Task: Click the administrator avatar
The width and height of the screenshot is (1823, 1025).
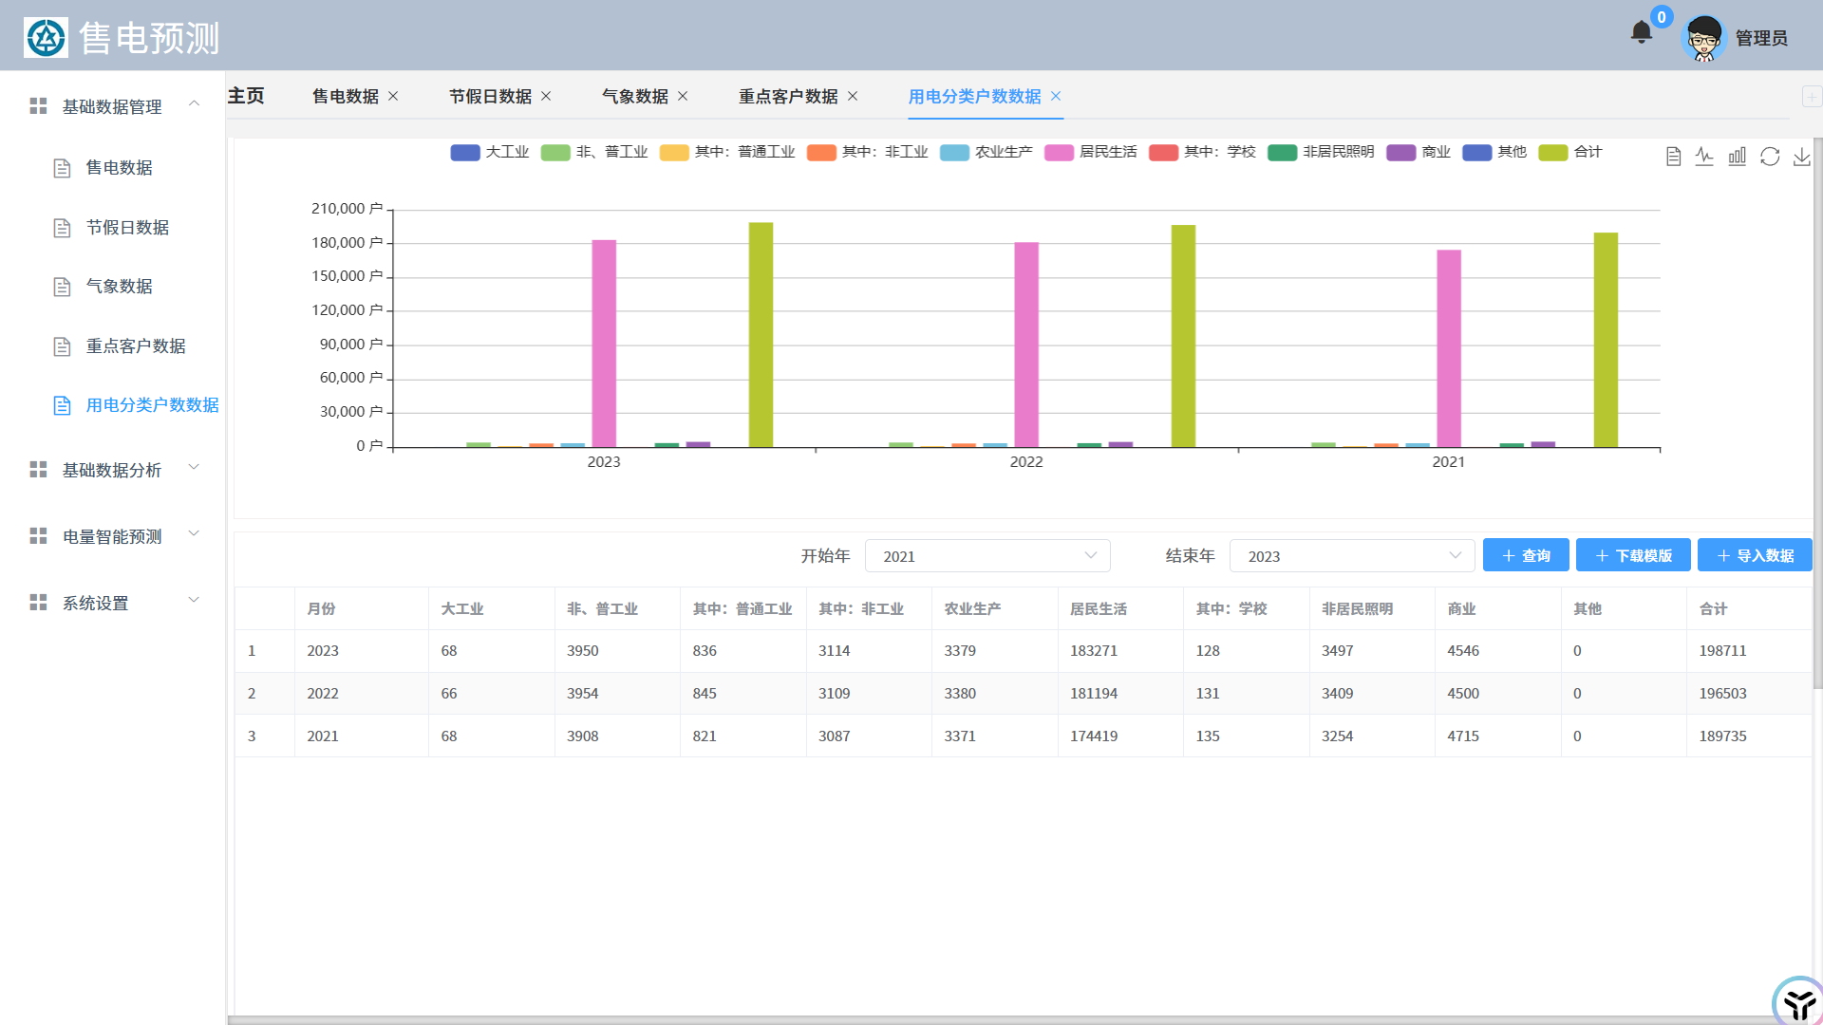Action: (1703, 38)
